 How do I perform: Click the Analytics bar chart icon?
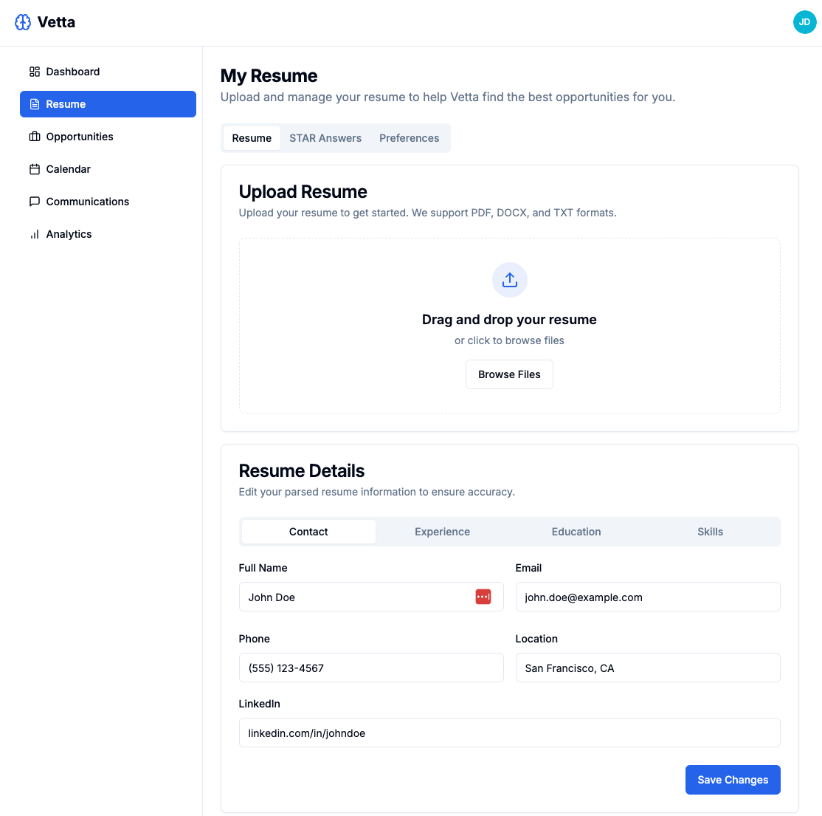coord(34,234)
